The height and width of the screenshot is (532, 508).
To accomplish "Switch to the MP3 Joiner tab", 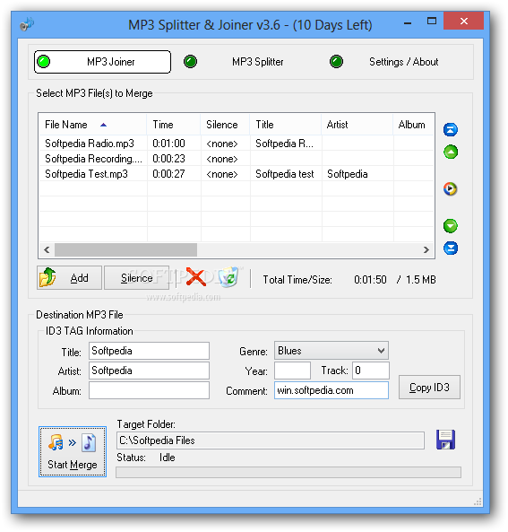I will (102, 62).
